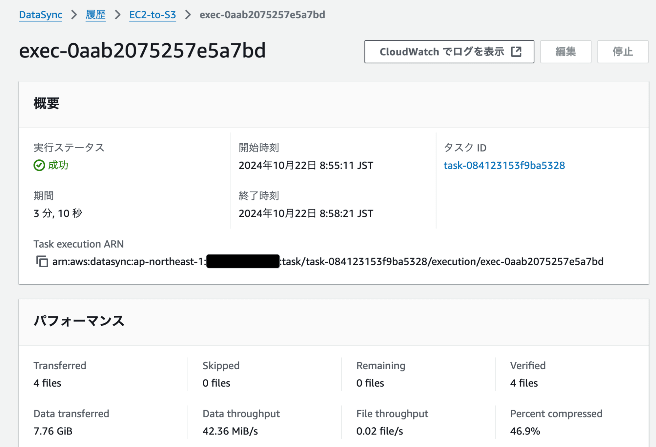Open the DataSync breadcrumb link
656x447 pixels.
coord(40,15)
